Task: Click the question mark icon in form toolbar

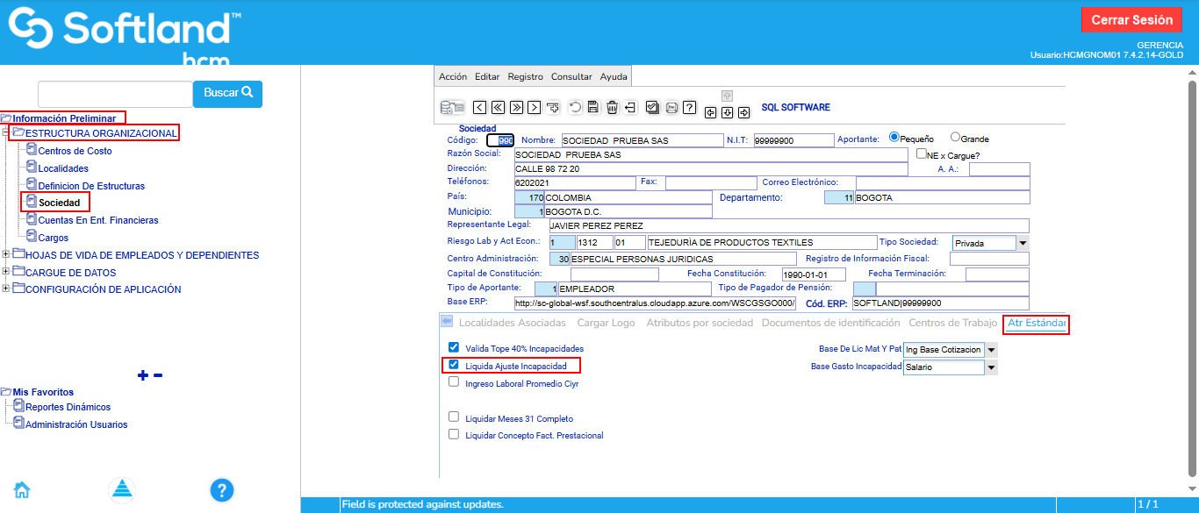Action: [690, 108]
